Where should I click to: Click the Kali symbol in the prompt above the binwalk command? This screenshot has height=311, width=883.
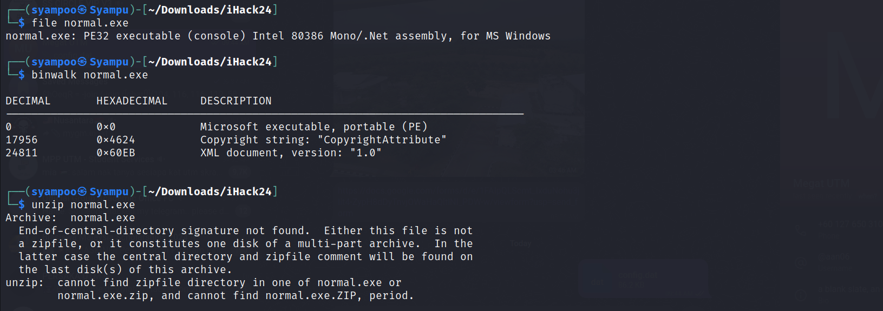(x=82, y=62)
